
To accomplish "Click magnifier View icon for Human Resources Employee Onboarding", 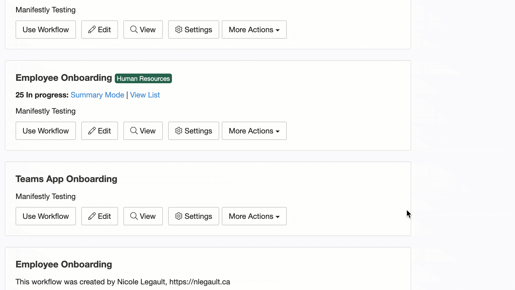I will pos(134,130).
